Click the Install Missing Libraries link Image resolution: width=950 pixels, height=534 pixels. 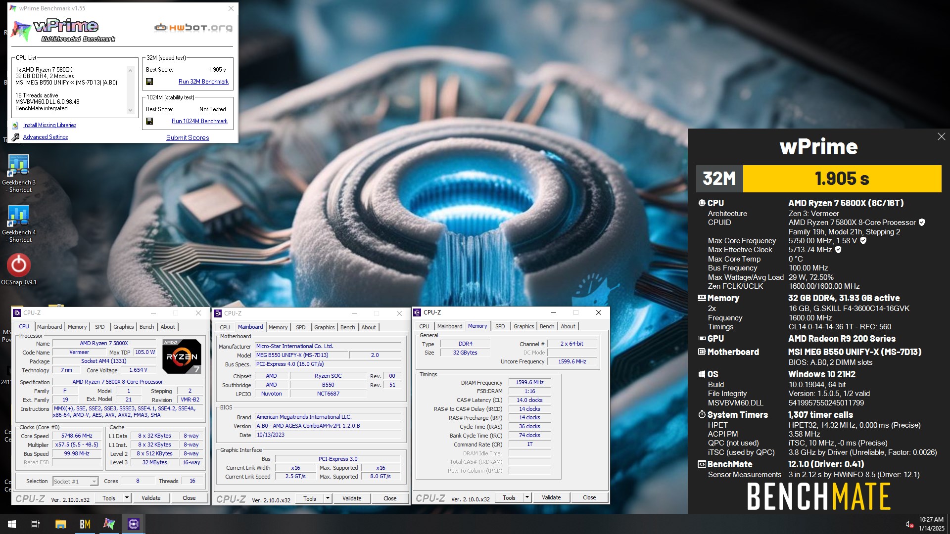(x=49, y=126)
